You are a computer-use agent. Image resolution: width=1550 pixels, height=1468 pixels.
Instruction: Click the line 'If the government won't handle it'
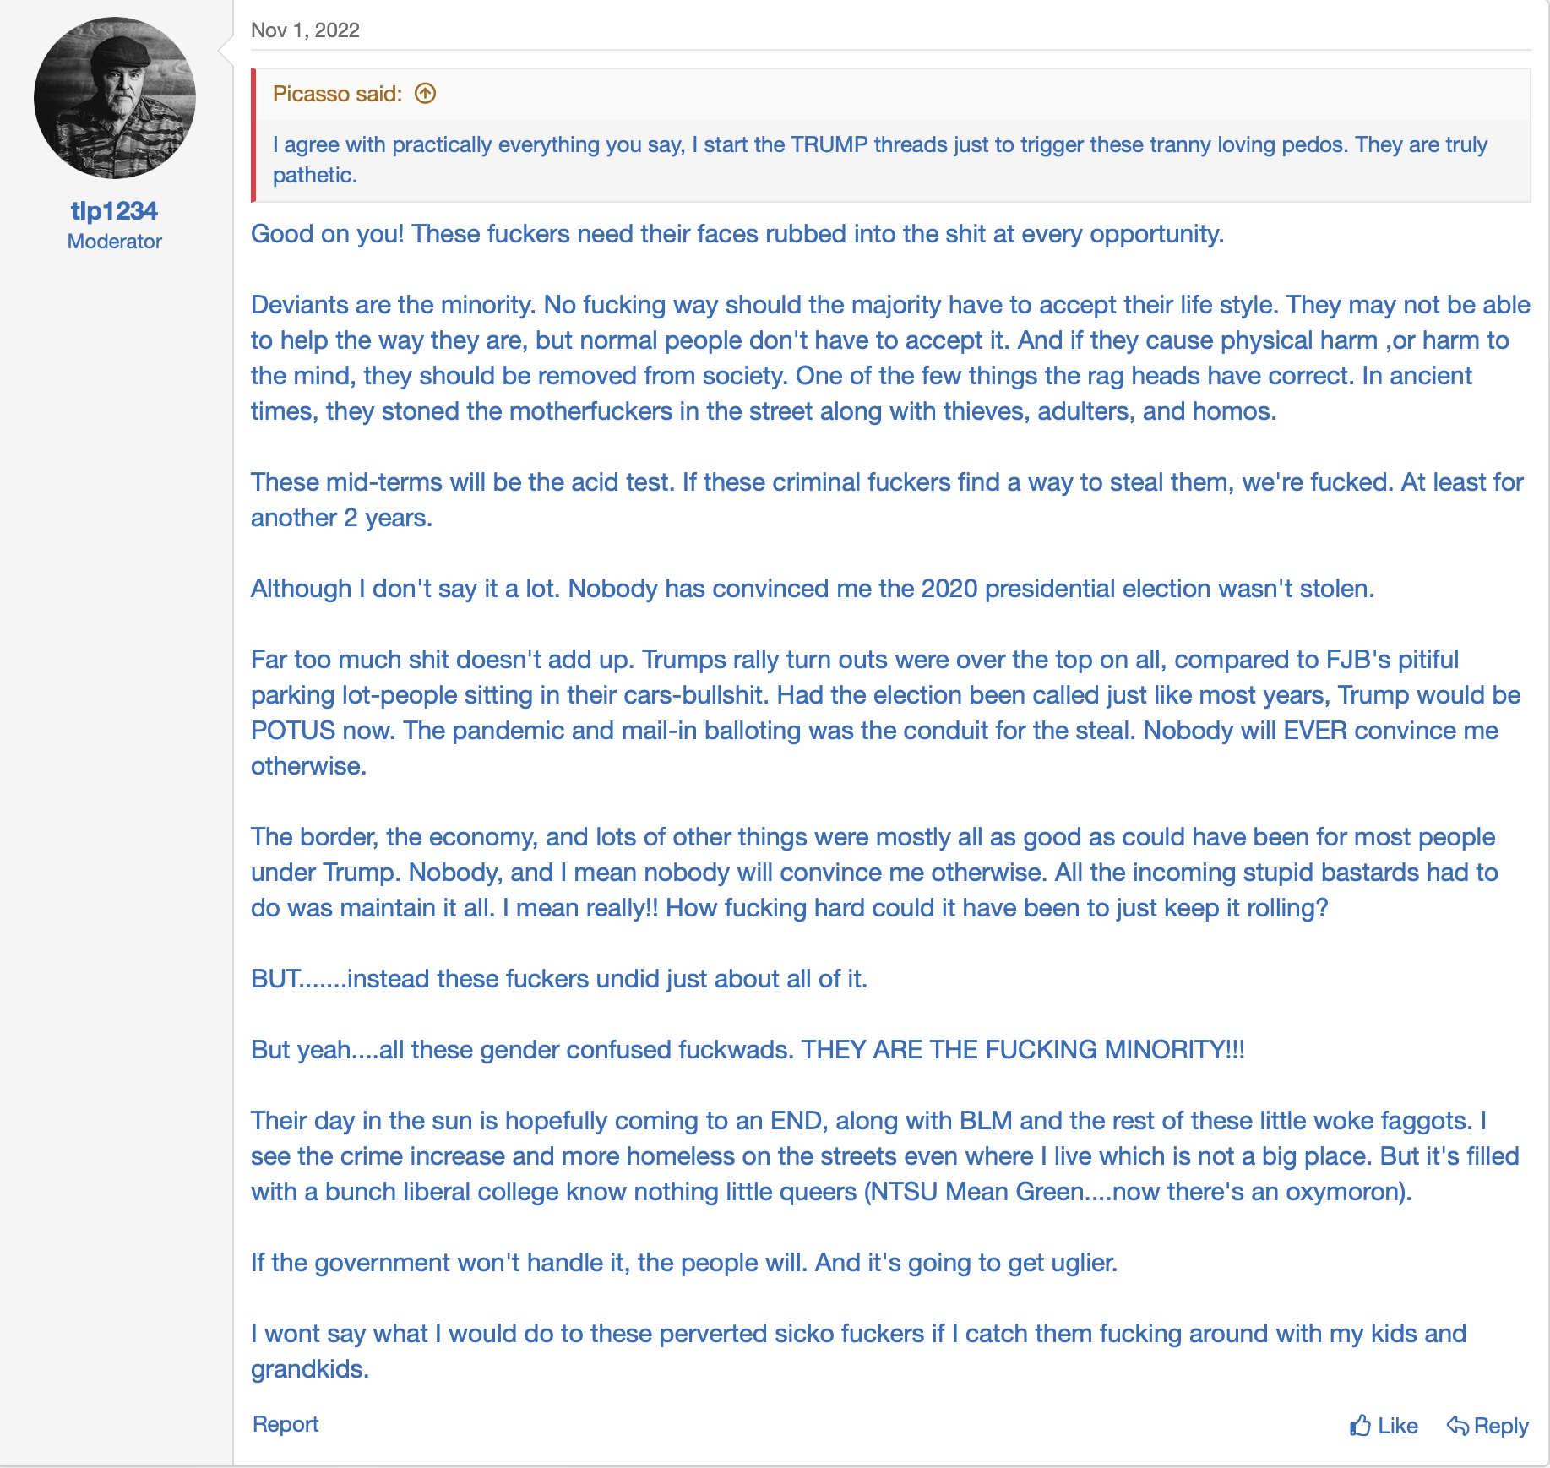[683, 1263]
